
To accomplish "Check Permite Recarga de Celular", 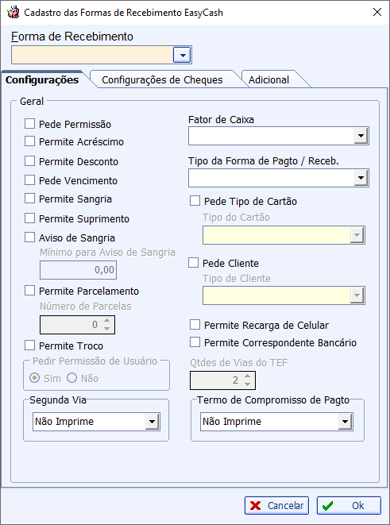I will coord(195,324).
